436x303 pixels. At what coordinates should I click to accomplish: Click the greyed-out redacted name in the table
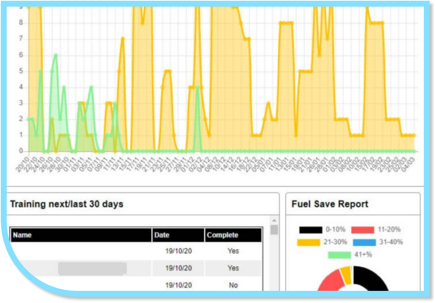[92, 268]
